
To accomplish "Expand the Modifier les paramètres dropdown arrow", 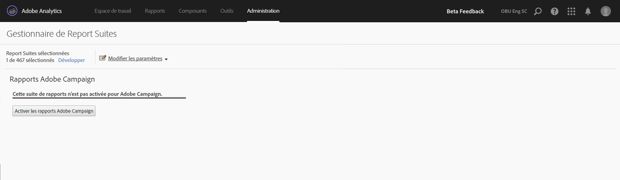I will click(x=166, y=60).
